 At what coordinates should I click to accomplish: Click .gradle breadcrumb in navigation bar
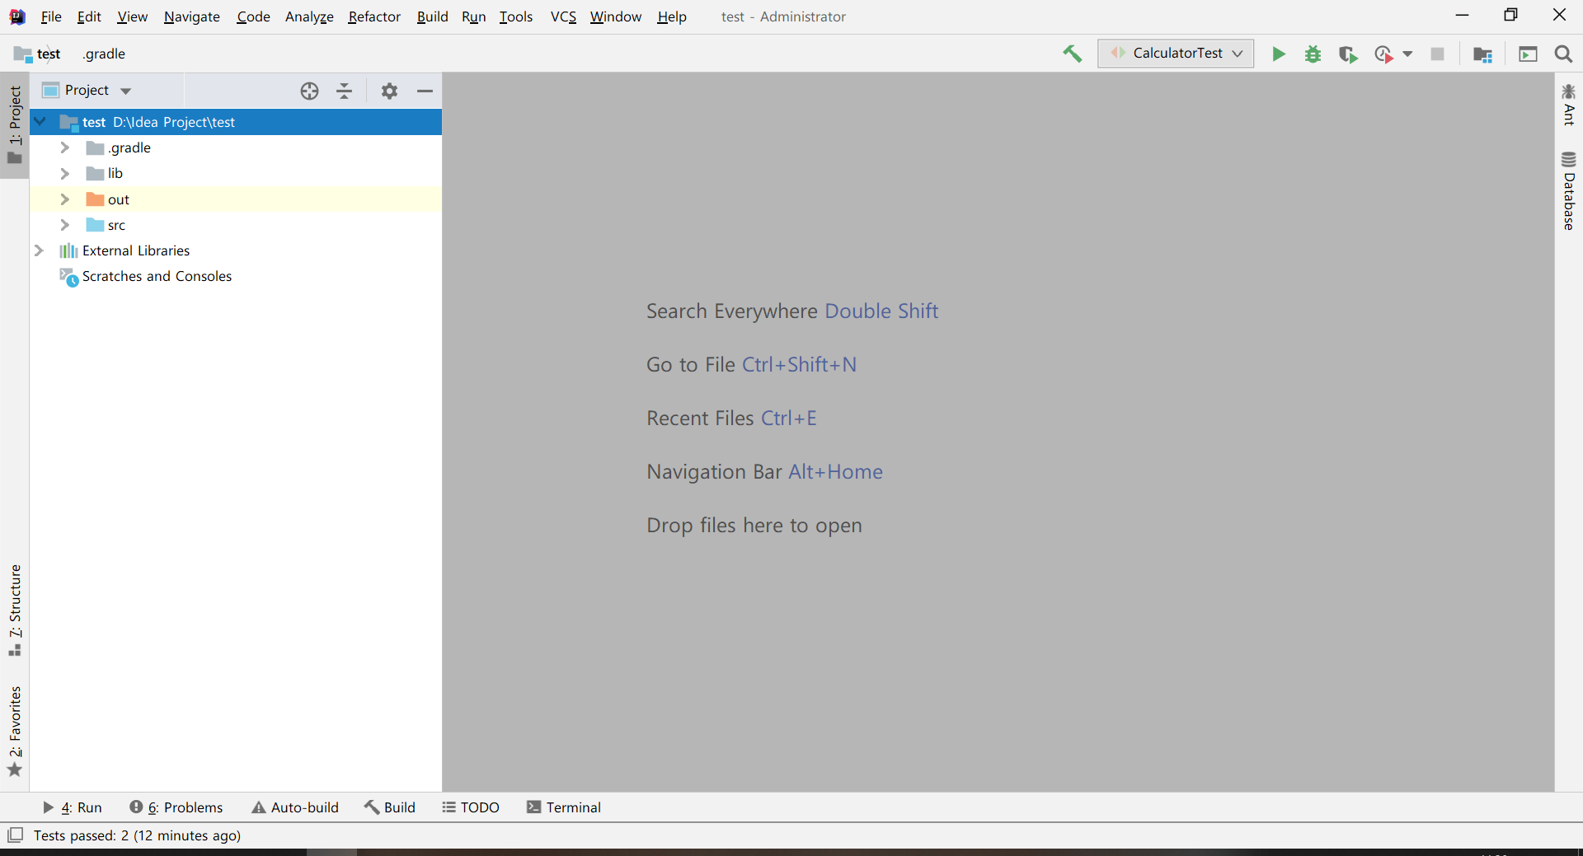(104, 54)
